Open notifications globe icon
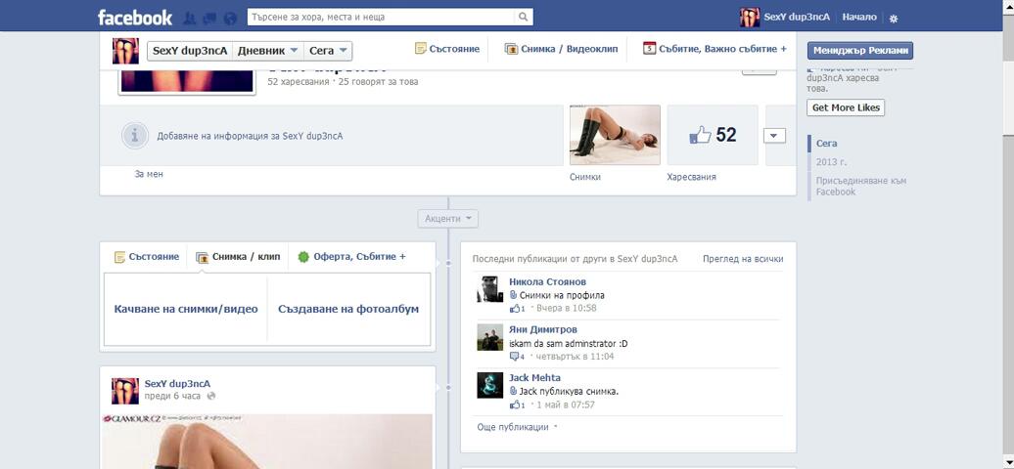The width and height of the screenshot is (1014, 469). [230, 18]
